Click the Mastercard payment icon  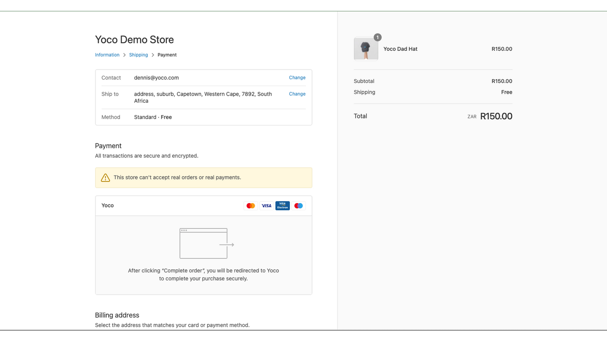pos(251,206)
